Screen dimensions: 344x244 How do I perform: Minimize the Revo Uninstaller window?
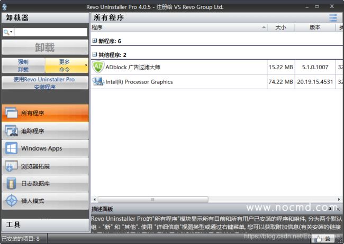(307, 7)
